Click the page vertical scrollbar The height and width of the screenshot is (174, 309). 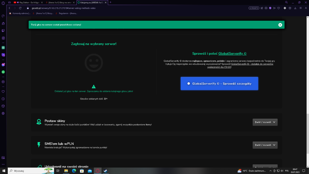pyautogui.click(x=308, y=134)
